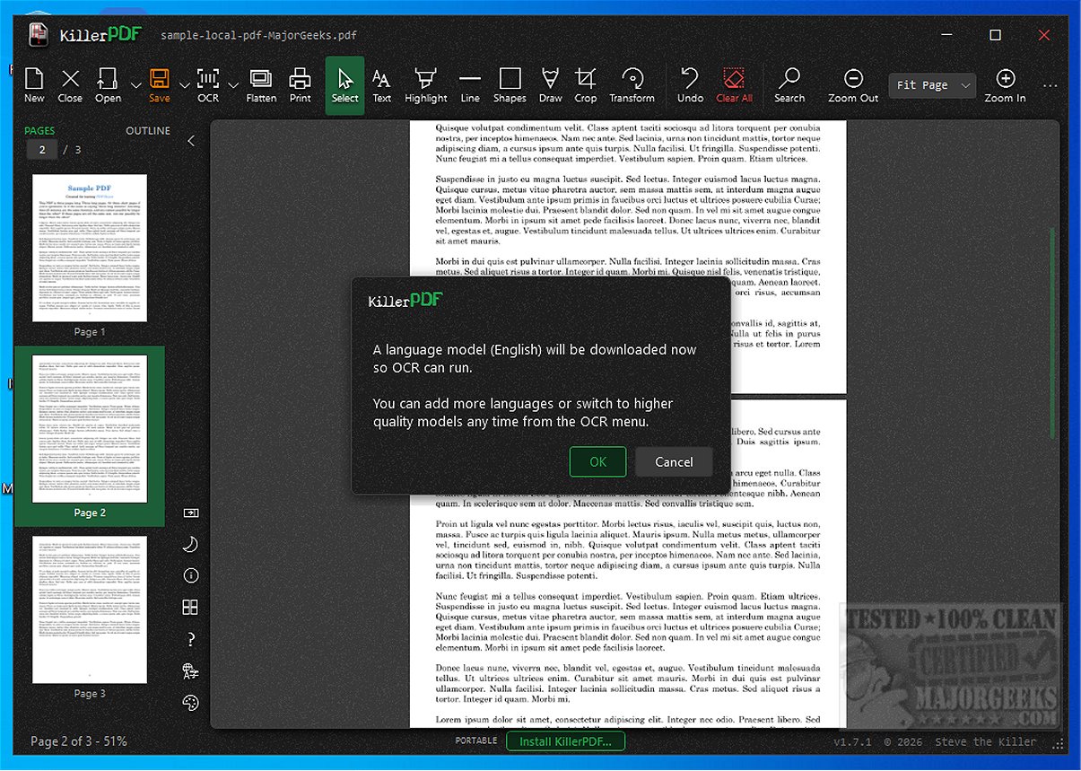
Task: Select the Page 1 thumbnail
Action: (90, 249)
